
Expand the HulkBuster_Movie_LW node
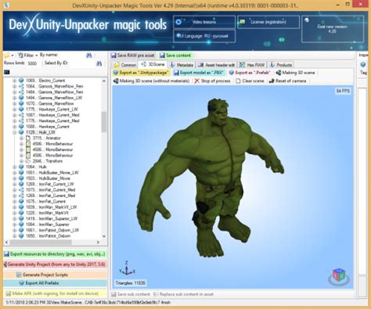[15, 172]
